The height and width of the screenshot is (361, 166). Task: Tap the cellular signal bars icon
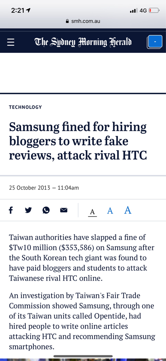[x=134, y=11]
